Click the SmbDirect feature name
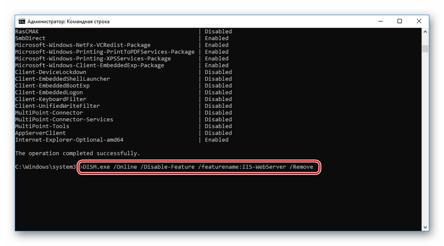Screen dimensions: 444x246 30,38
